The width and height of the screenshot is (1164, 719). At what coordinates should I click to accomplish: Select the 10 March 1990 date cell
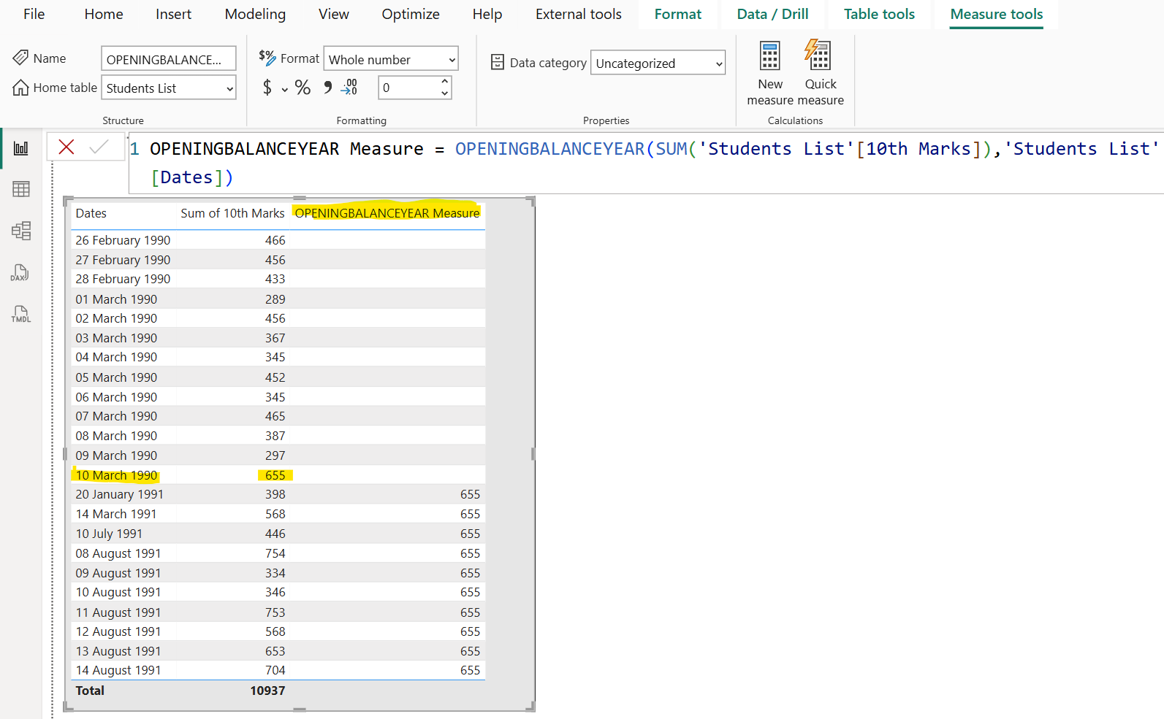pos(116,475)
